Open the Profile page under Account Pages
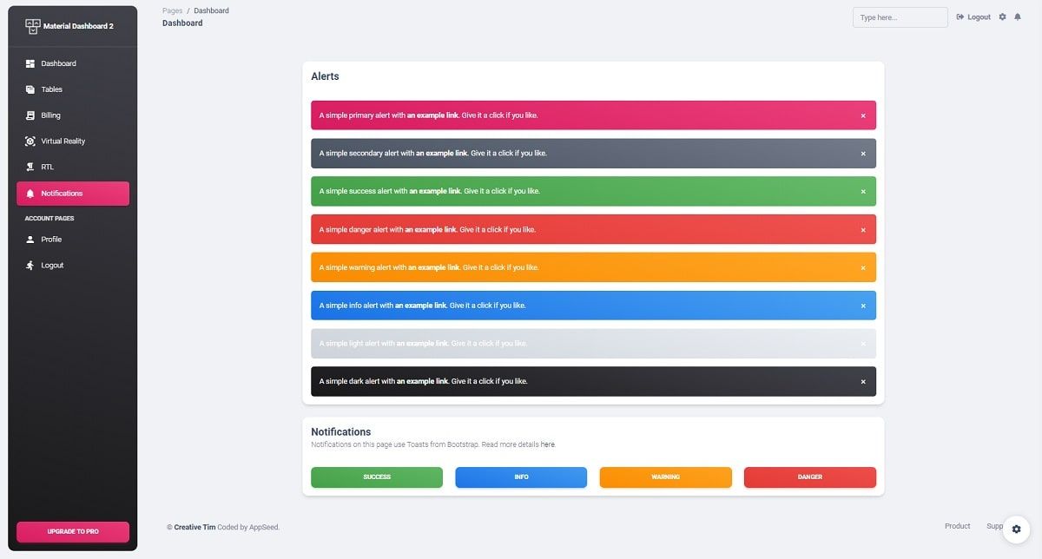 point(49,239)
